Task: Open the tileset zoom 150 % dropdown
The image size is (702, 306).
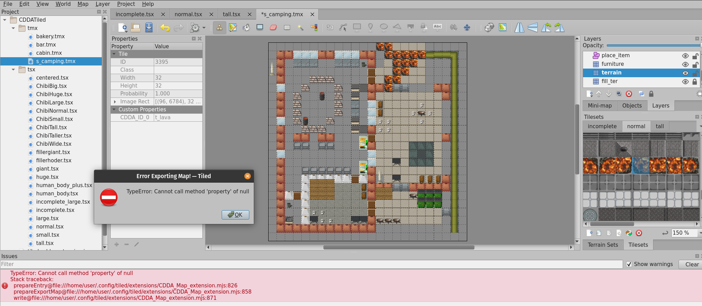Action: [x=700, y=233]
